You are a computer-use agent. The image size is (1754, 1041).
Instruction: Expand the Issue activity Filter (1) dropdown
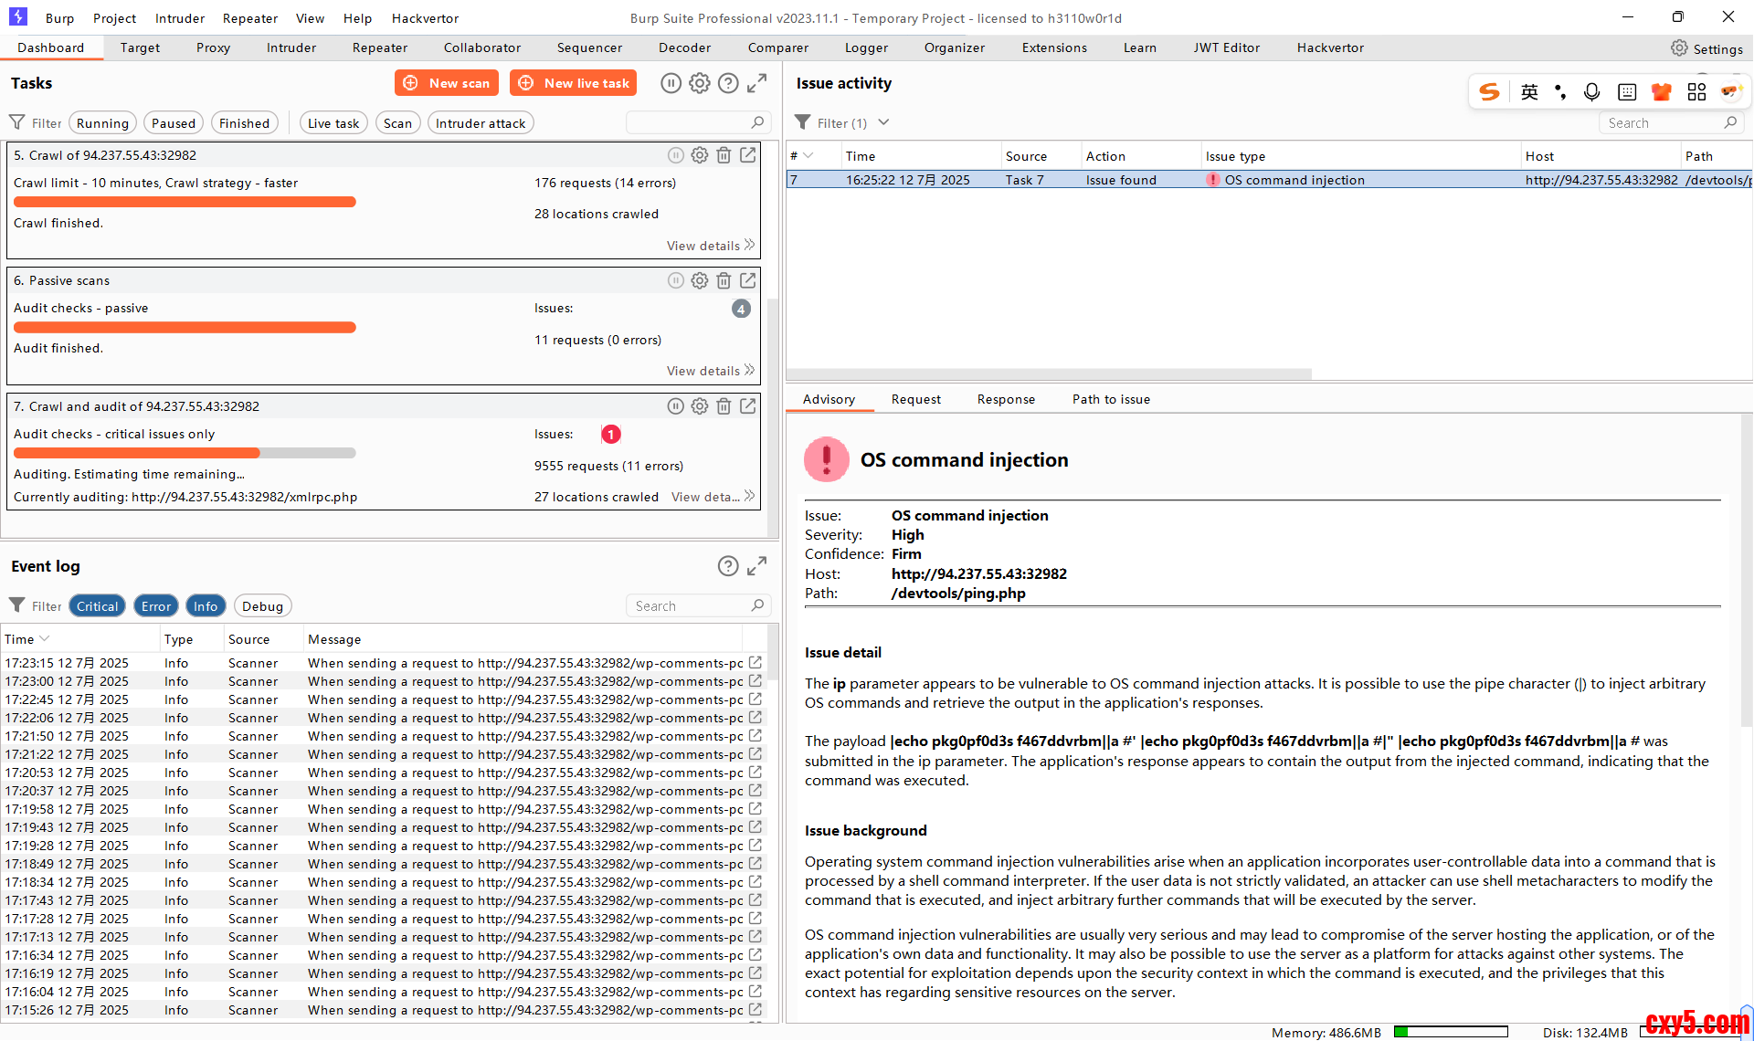pos(883,122)
